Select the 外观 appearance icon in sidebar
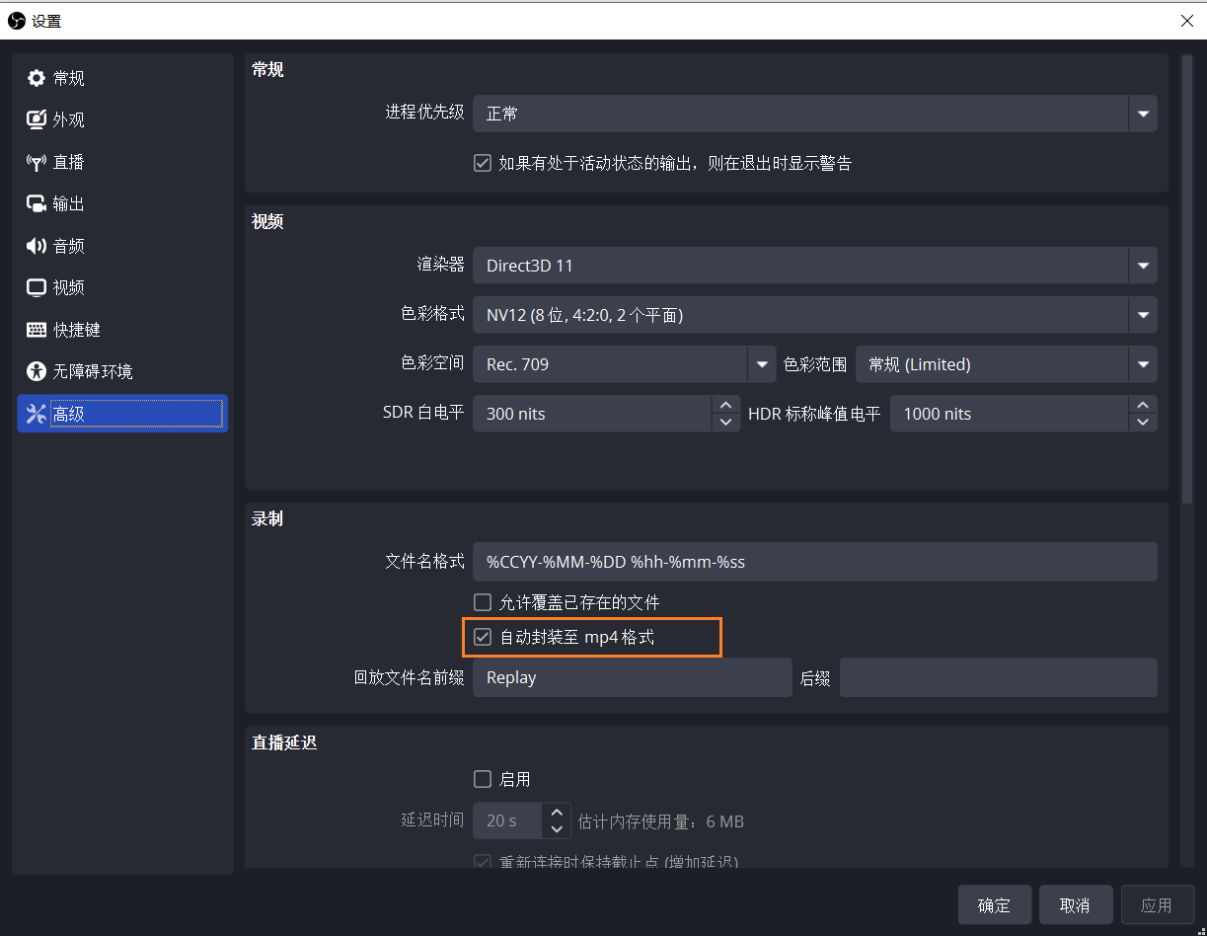The height and width of the screenshot is (936, 1207). (x=37, y=119)
